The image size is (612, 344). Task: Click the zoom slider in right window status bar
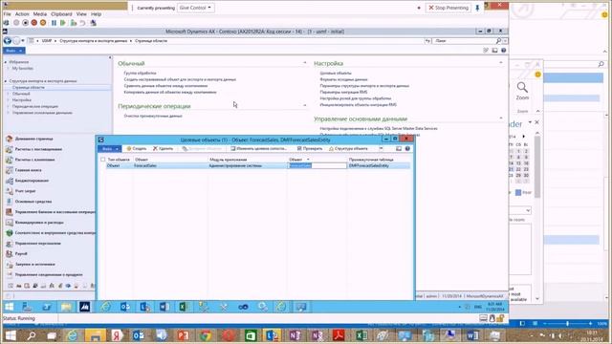(567, 323)
